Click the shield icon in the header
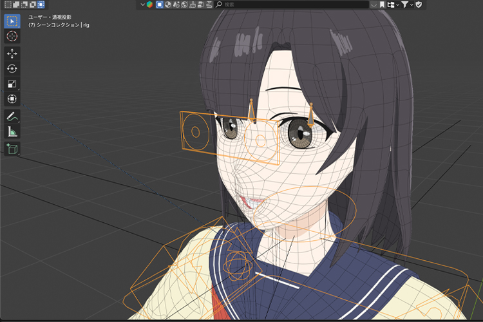483x322 pixels. click(419, 5)
